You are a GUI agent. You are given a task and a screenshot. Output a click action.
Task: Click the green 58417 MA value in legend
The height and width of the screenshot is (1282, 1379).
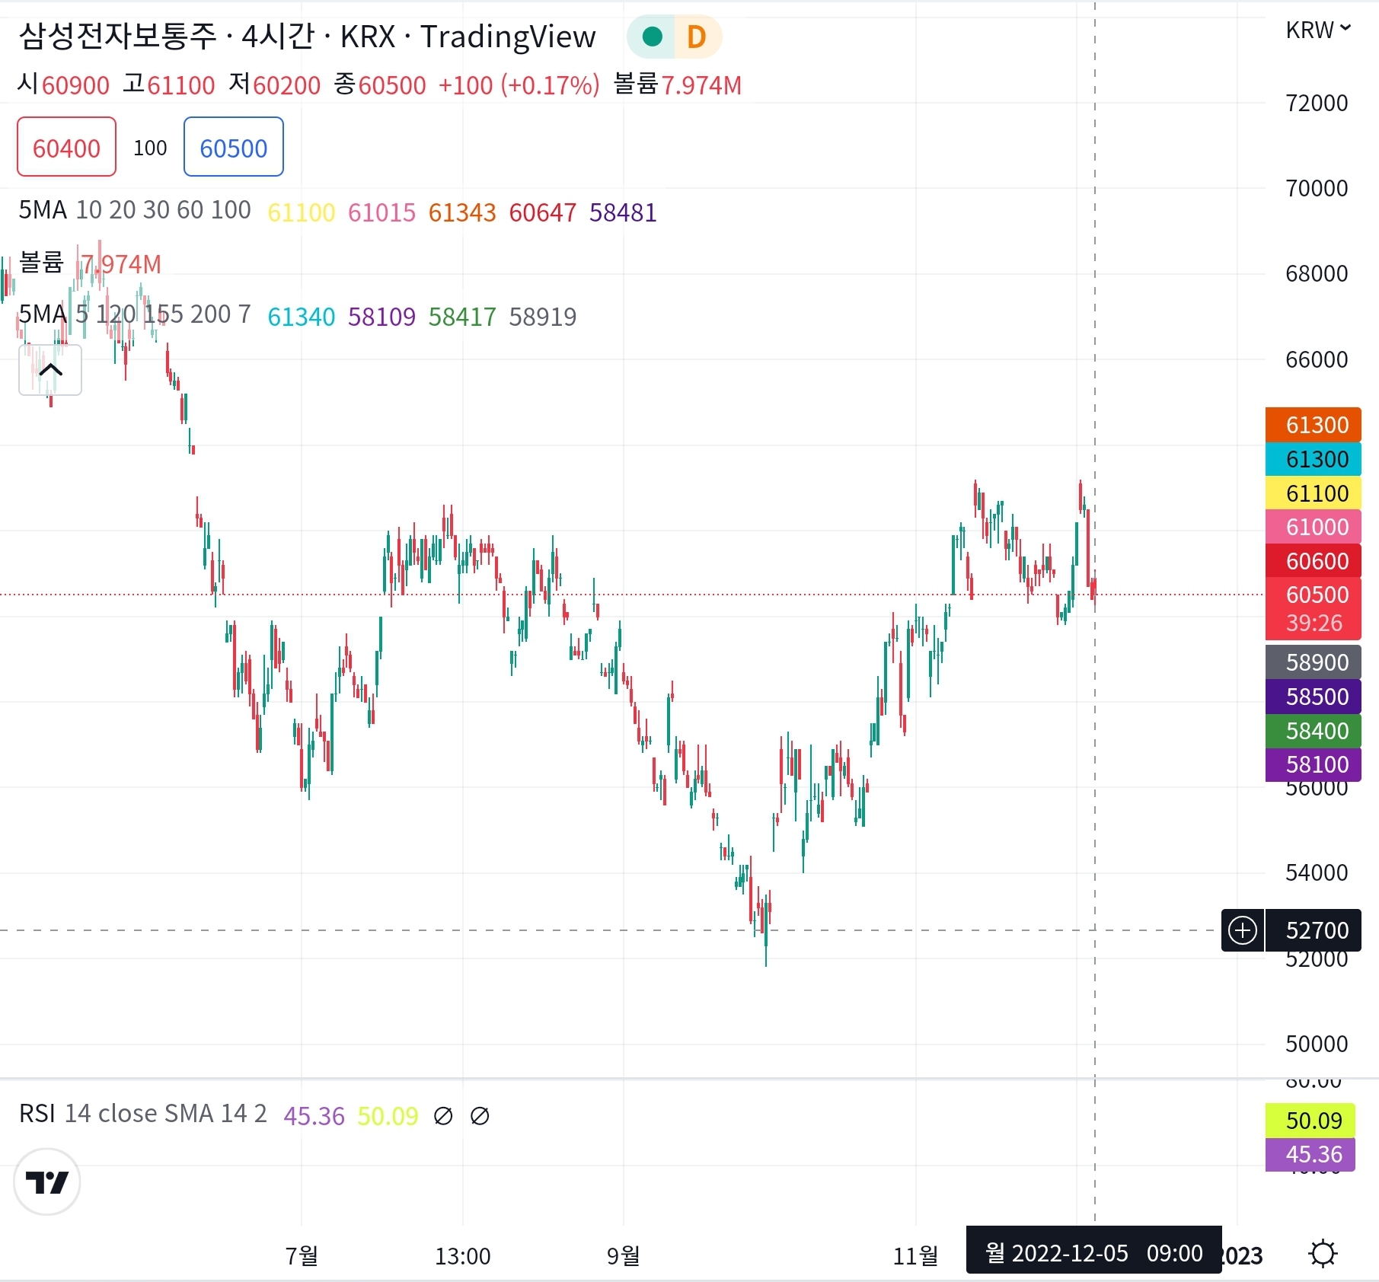[462, 317]
